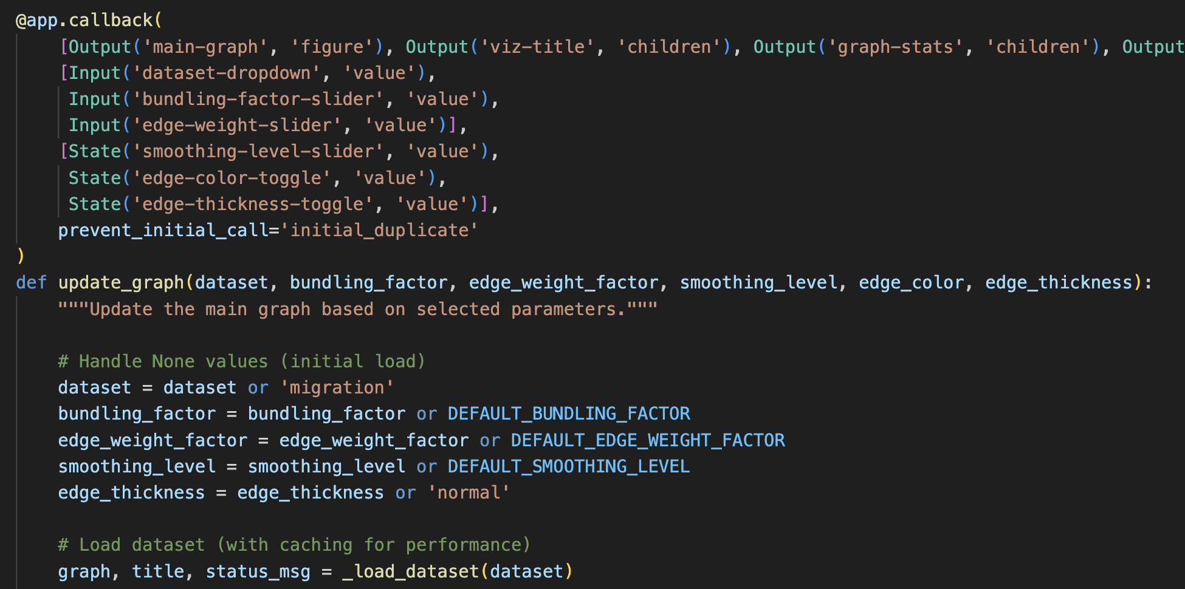Click the _load_dataset function call
Screen dimensions: 1185x589
411,571
